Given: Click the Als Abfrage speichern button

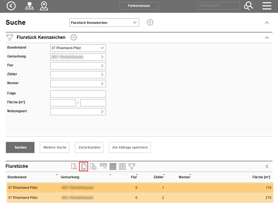Looking at the screenshot, I should (x=130, y=147).
